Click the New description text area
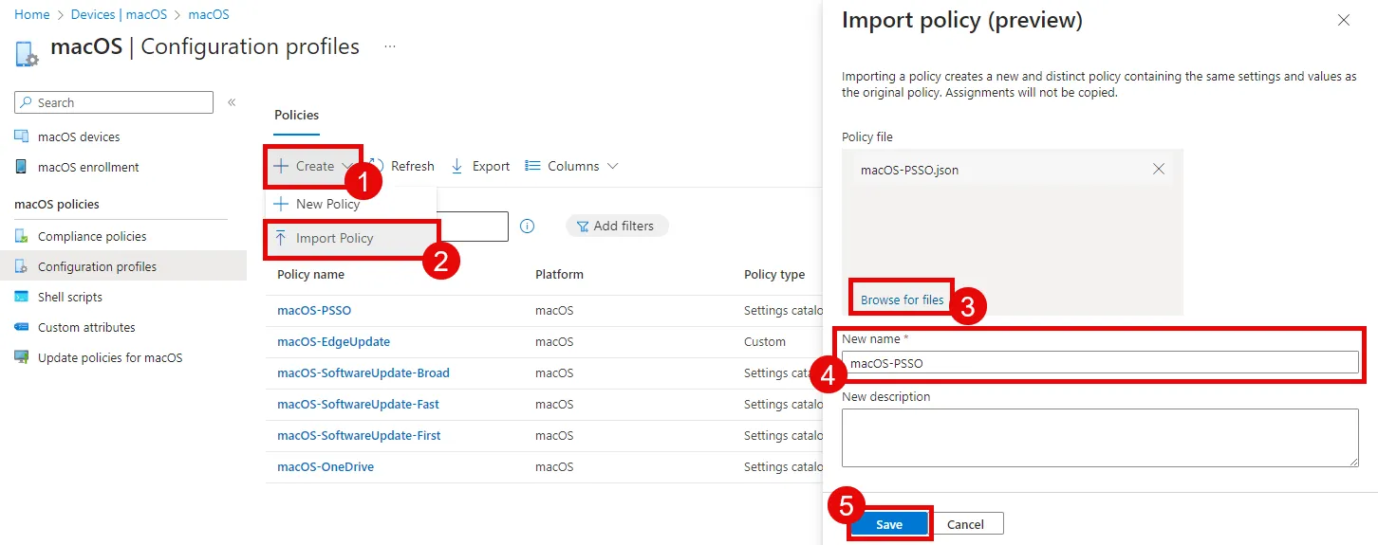Image resolution: width=1378 pixels, height=545 pixels. coord(1100,437)
